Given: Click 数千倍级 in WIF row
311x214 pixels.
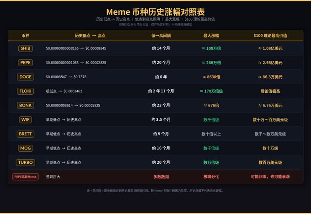Looking at the screenshot, I should click(211, 120).
